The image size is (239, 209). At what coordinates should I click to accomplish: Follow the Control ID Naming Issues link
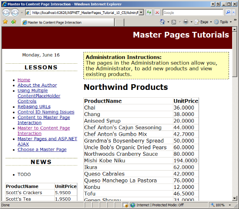(x=46, y=112)
